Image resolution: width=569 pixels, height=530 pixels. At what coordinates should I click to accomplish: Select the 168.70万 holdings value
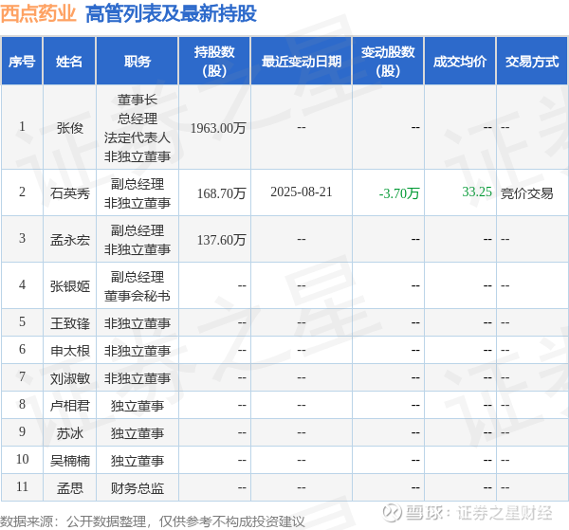point(222,193)
